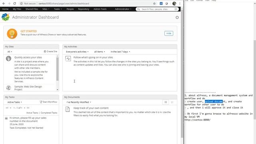Hide the Get Started panel
Viewport: 256px width, 144px height.
169,33
